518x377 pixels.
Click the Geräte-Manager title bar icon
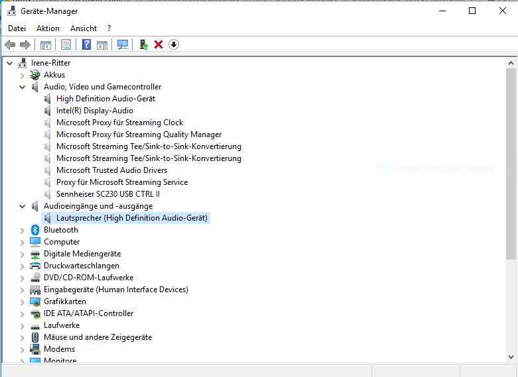11,11
